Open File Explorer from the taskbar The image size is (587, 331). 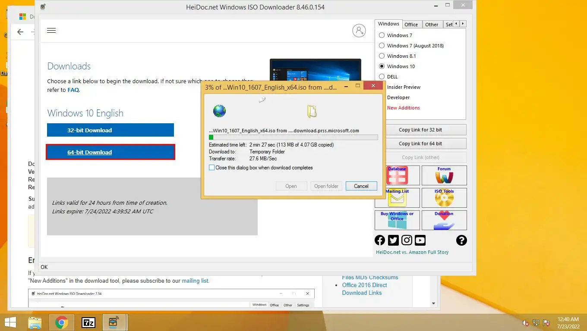(x=35, y=322)
